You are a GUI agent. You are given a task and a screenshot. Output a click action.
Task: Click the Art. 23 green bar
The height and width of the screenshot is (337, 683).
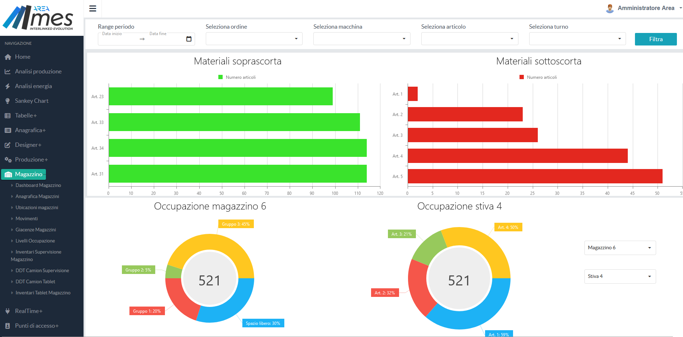(x=220, y=96)
